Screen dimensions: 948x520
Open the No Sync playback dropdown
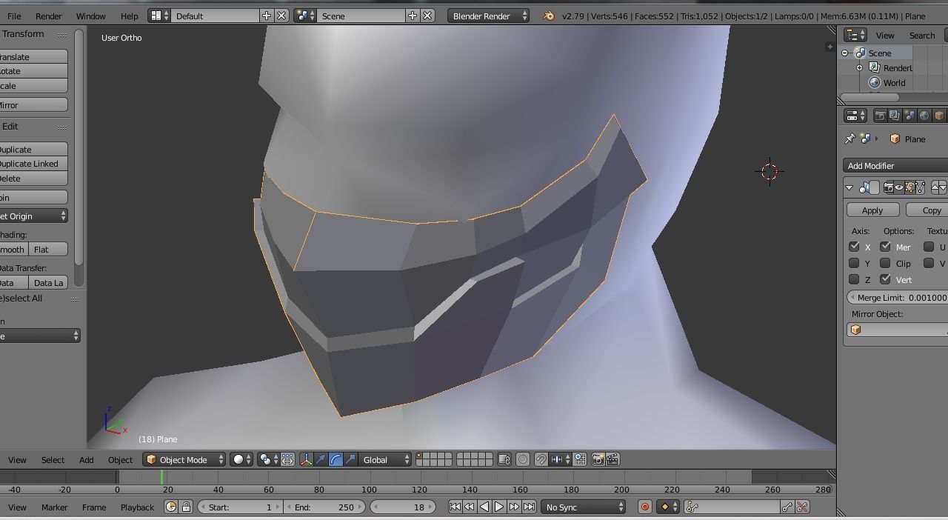click(584, 507)
